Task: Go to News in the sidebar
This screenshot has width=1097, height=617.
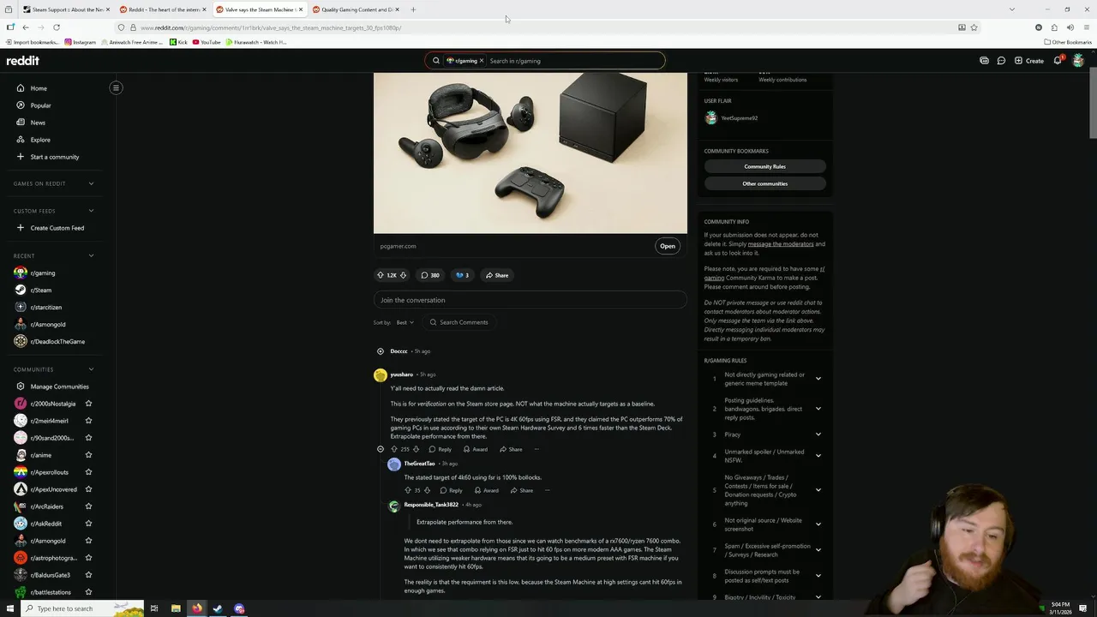Action: coord(38,123)
